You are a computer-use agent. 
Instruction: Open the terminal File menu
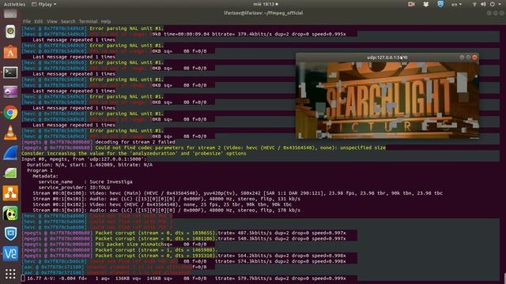coord(26,21)
